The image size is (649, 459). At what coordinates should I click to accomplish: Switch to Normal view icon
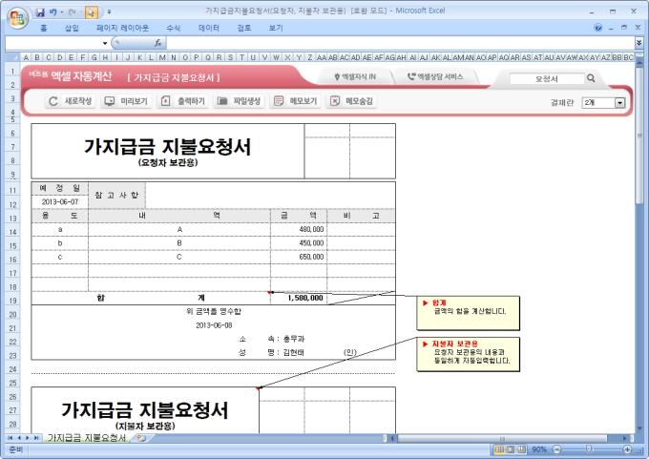coord(499,449)
